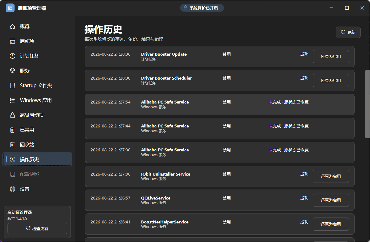Restore BoostNetHelperService to enabled
The width and height of the screenshot is (370, 242).
331,224
